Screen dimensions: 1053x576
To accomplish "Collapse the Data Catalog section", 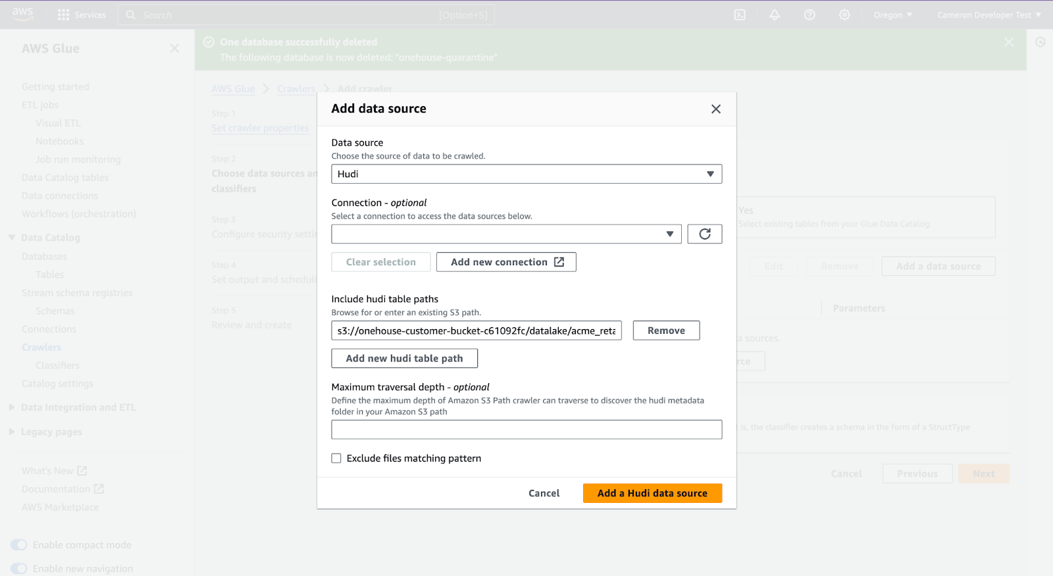I will tap(11, 238).
